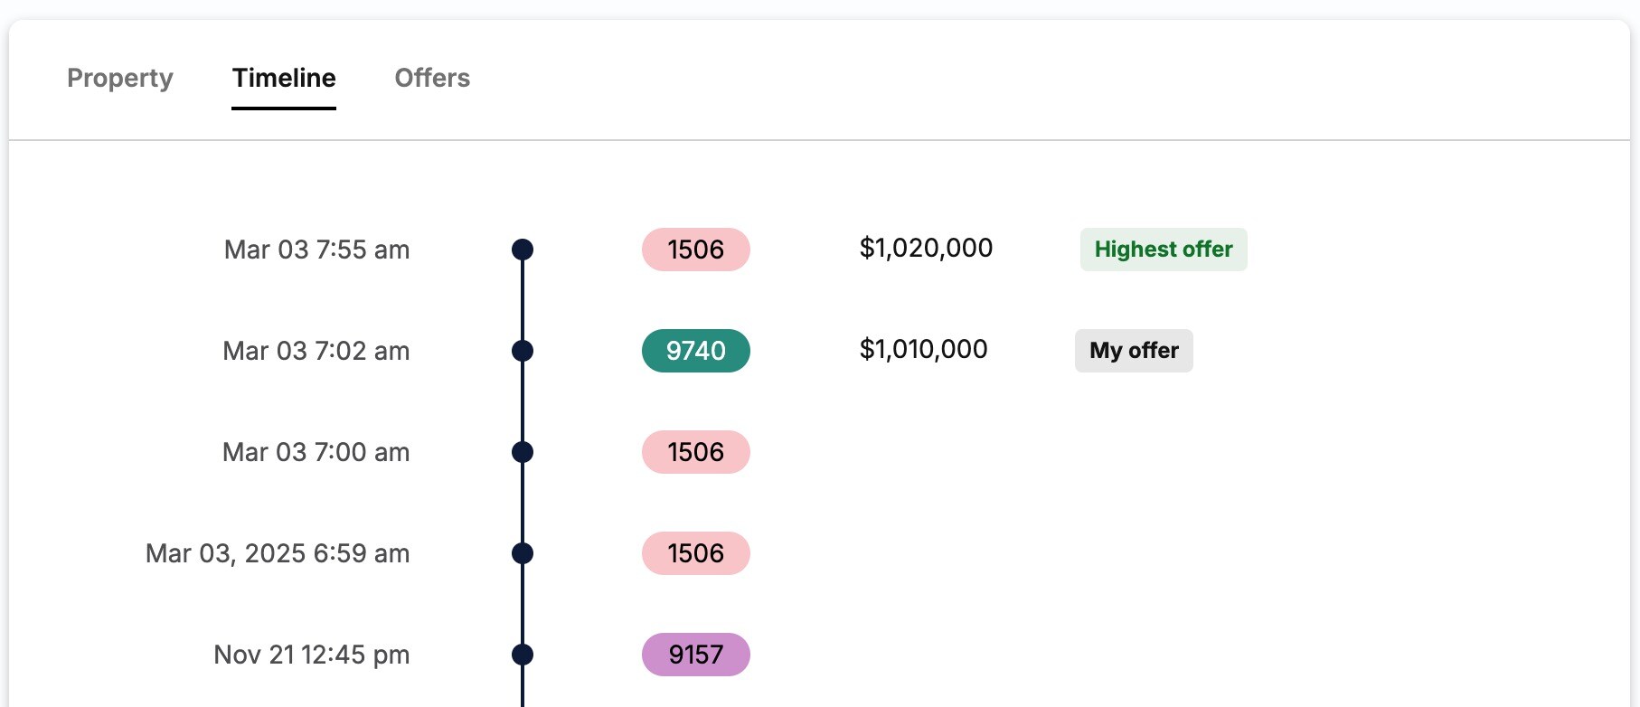Click the green Highest offer label
This screenshot has width=1640, height=707.
[x=1163, y=250]
